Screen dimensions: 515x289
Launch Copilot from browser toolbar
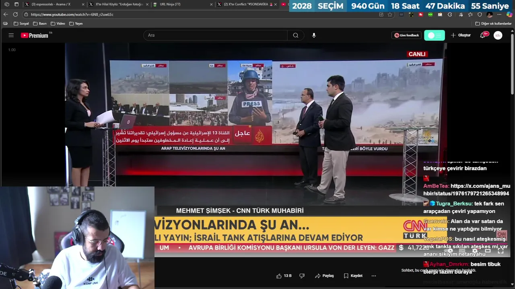(509, 14)
